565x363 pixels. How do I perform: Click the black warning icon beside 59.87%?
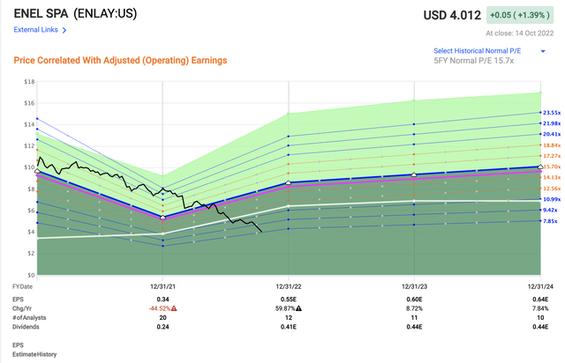tap(298, 308)
